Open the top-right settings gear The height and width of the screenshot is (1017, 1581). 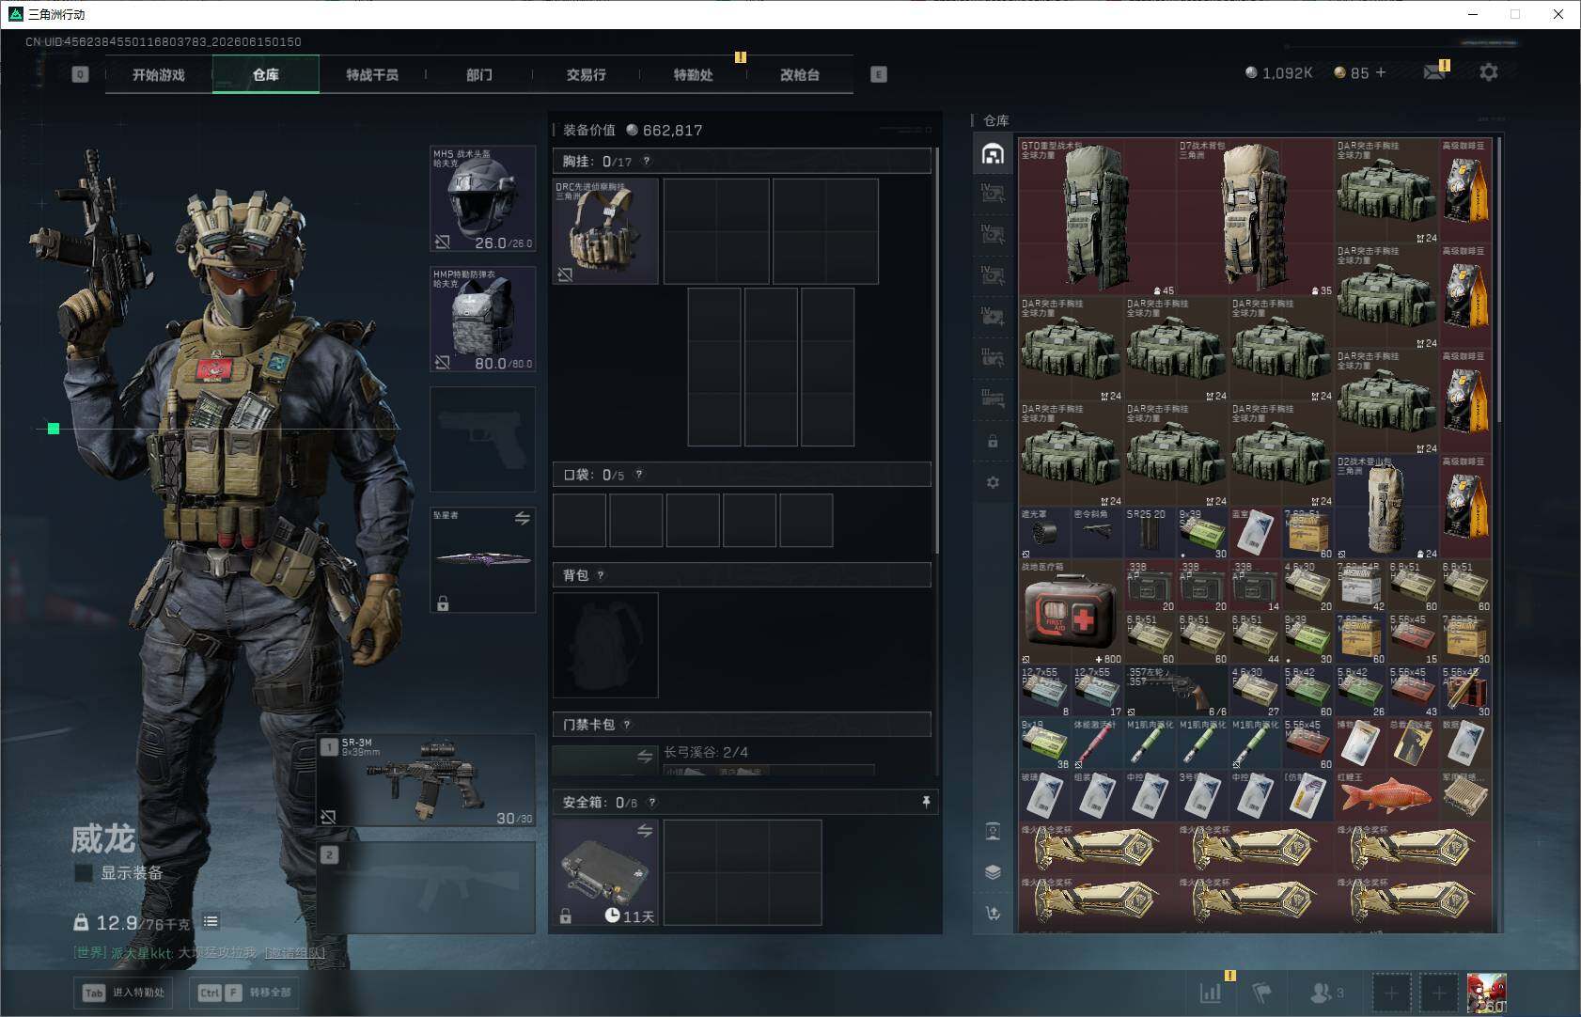click(1488, 72)
